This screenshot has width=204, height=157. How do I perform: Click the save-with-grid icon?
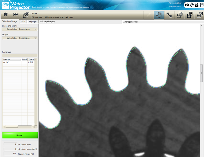[x=190, y=15]
